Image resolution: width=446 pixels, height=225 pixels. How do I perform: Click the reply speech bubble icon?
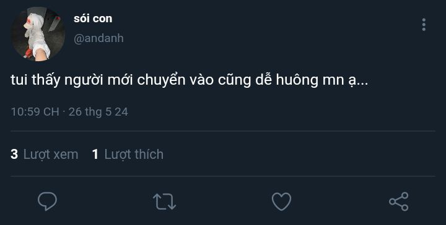pyautogui.click(x=47, y=201)
